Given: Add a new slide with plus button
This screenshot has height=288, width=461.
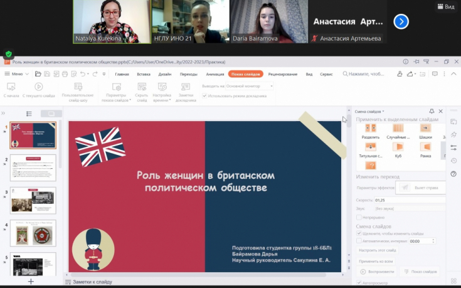Looking at the screenshot, I should [31, 282].
